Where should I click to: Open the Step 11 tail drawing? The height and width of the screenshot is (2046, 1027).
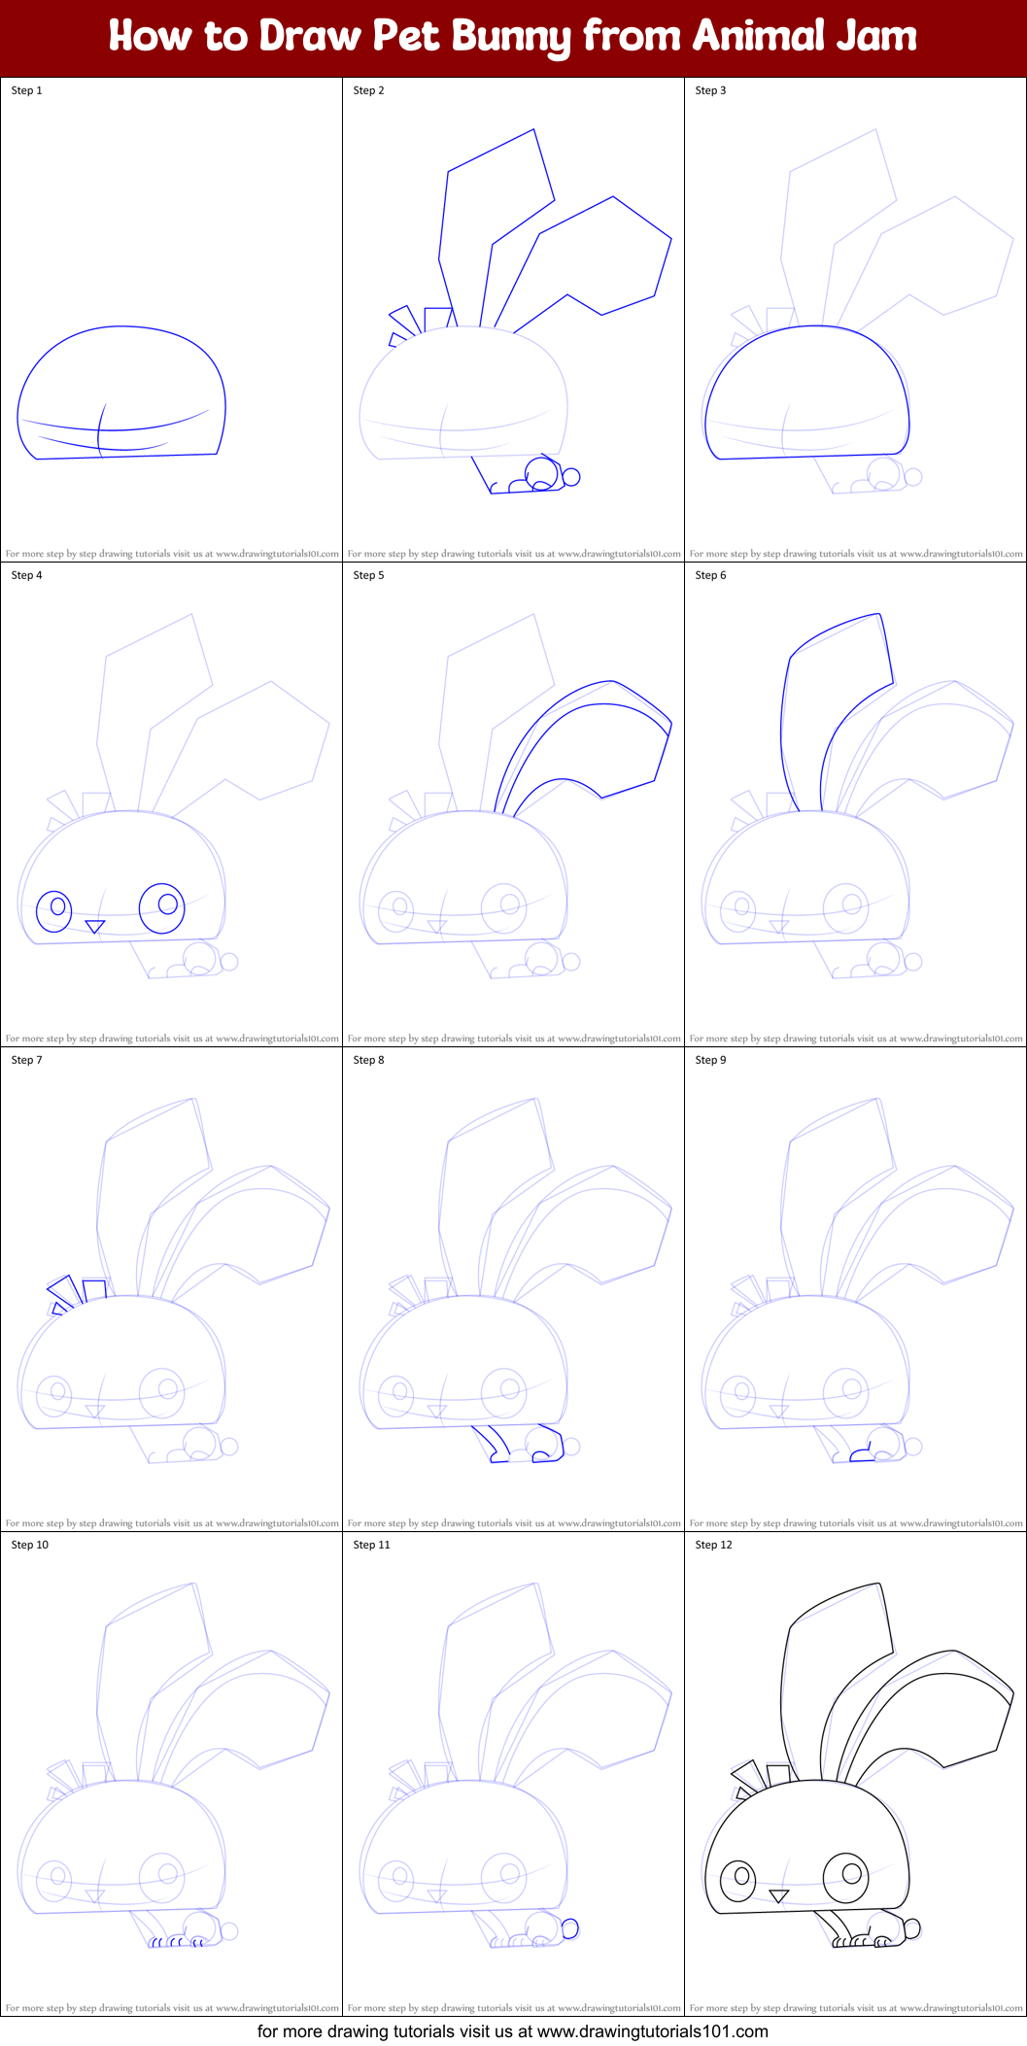(x=570, y=1928)
